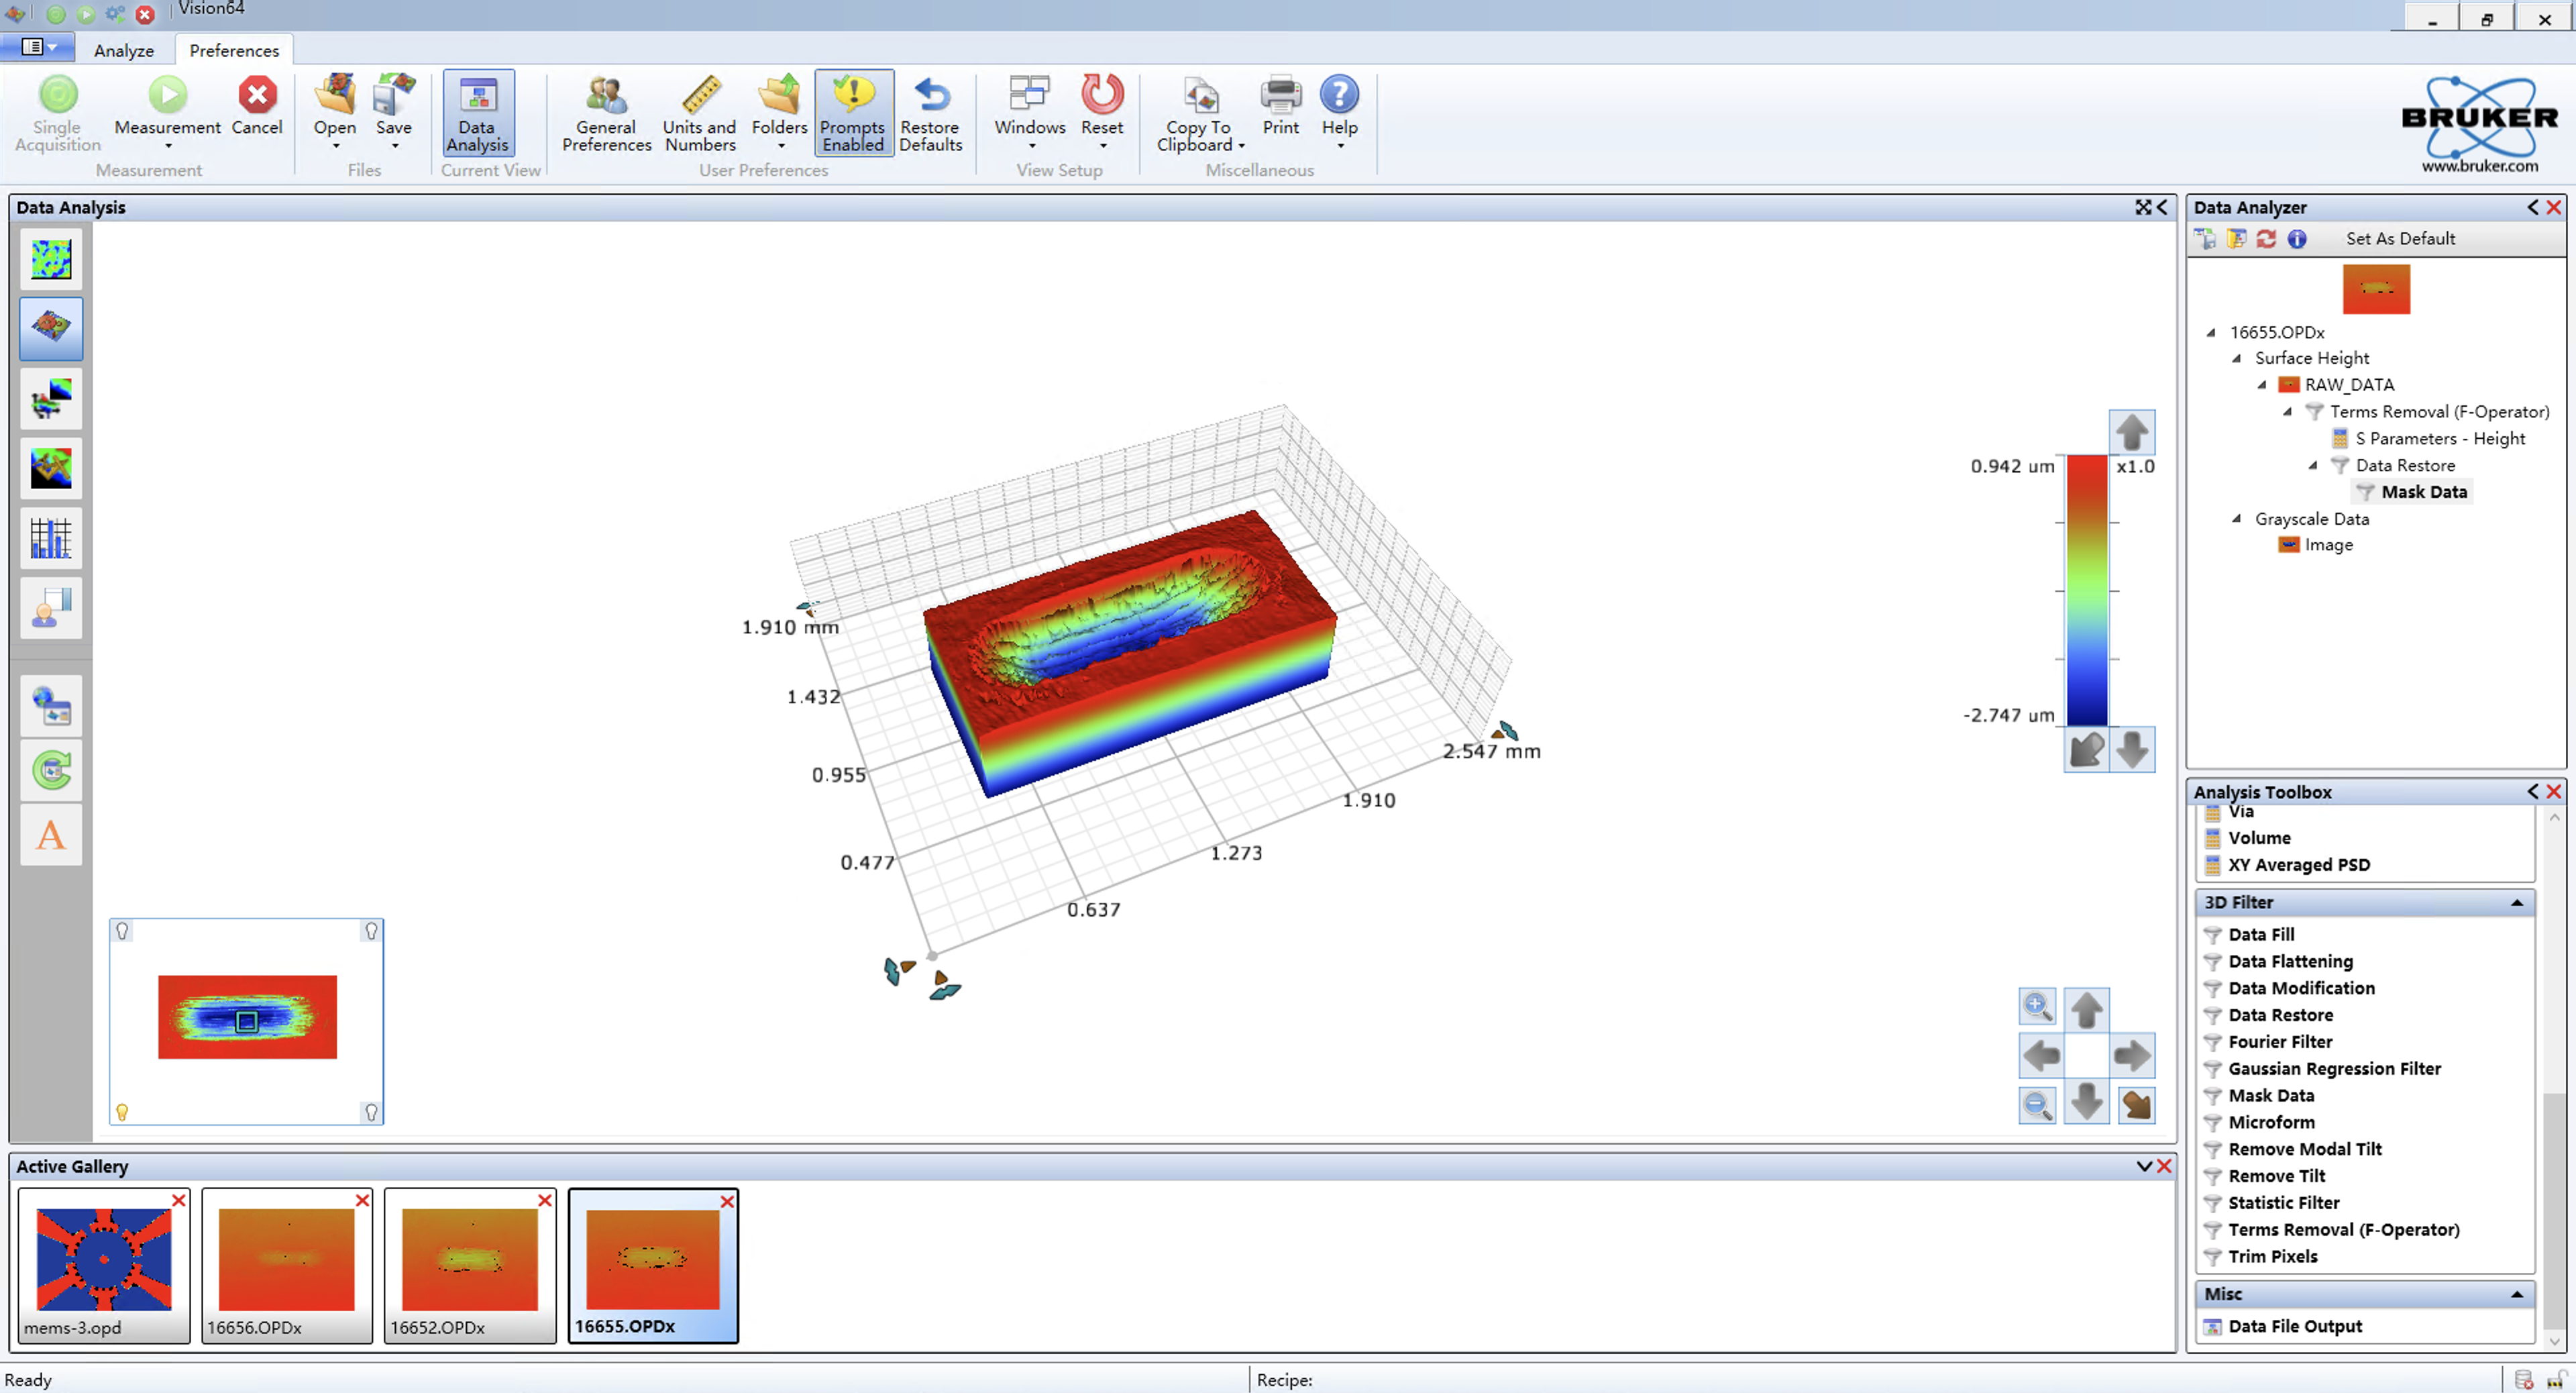Select the 2D contour plot sidebar icon
The width and height of the screenshot is (2576, 1393).
point(51,259)
